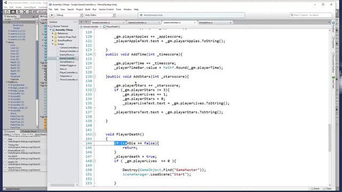Expand the Cartoon Props Pack folder arrow
Screen dimensions: 342x192
pyautogui.click(x=52, y=37)
